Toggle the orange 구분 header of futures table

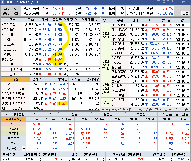click(16, 79)
